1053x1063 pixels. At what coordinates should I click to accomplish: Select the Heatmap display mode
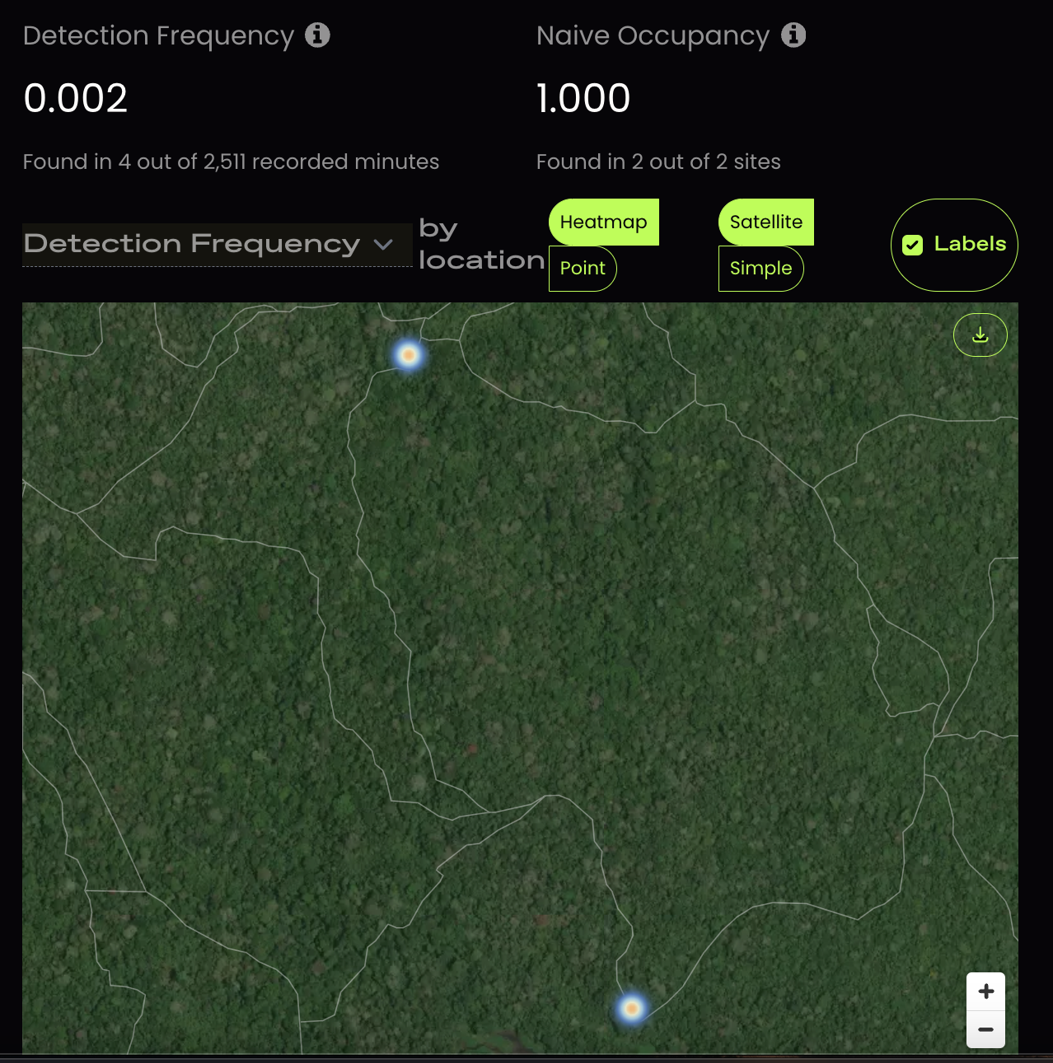point(604,222)
